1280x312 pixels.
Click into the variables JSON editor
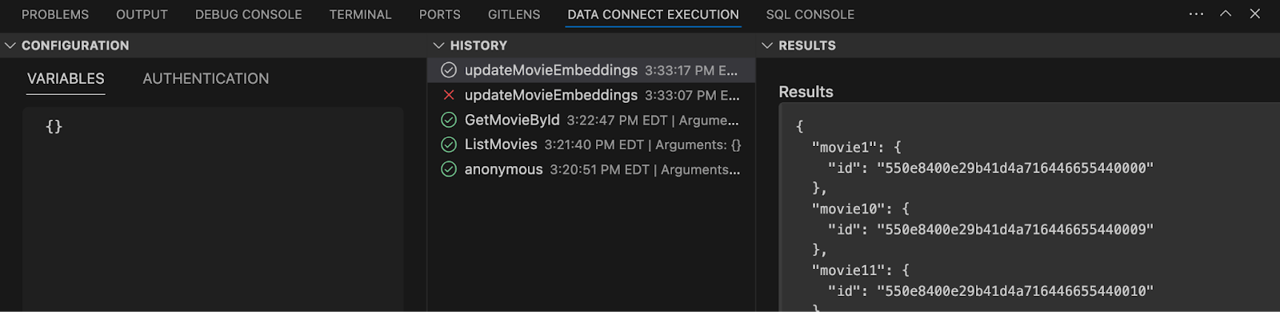(213, 207)
